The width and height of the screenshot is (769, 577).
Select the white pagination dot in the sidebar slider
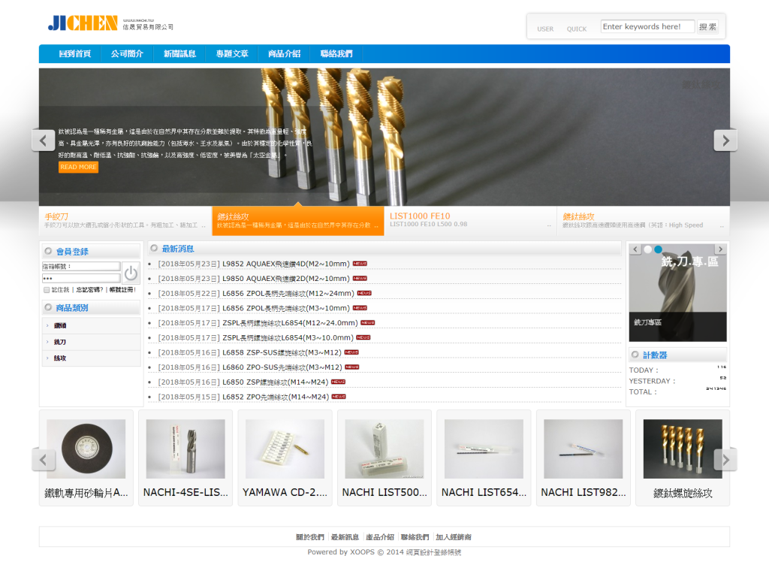647,249
